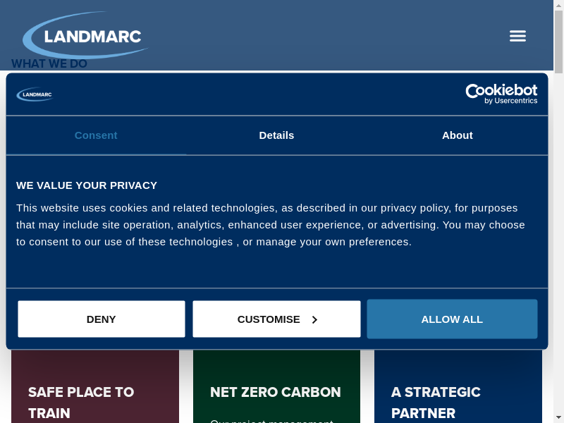Click the vertical scrollbar thumb
This screenshot has height=423, width=564.
point(558,42)
